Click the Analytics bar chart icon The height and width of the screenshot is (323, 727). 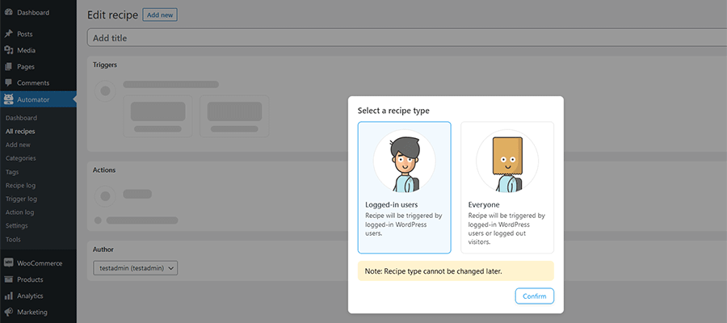pyautogui.click(x=8, y=296)
